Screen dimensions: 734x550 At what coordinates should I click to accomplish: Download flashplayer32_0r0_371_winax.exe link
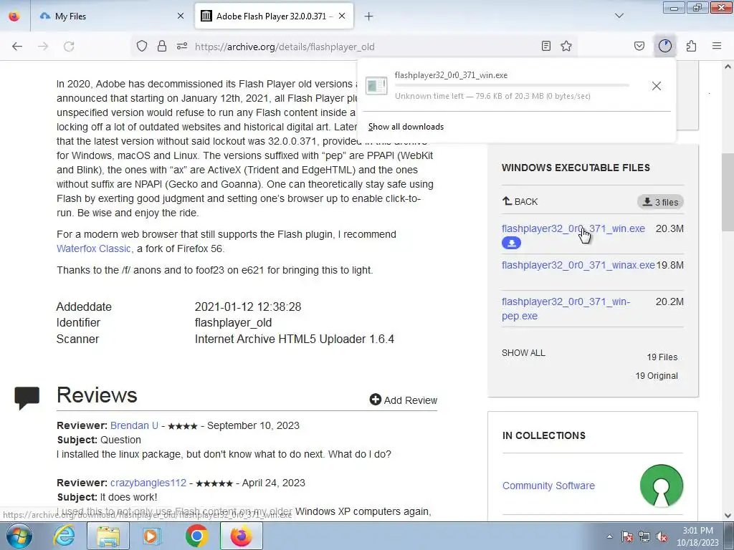click(x=578, y=265)
